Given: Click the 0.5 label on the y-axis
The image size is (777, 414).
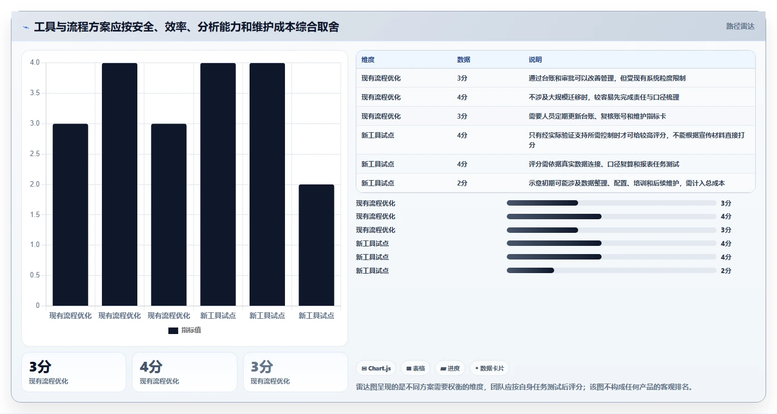Looking at the screenshot, I should click(35, 275).
